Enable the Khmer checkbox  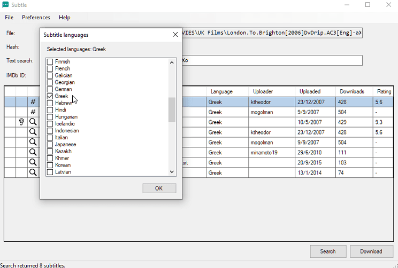[x=50, y=158]
